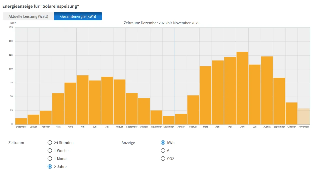Click the Mai 2024 bar in first year
Viewport: 315px width, 170px height.
coord(83,100)
